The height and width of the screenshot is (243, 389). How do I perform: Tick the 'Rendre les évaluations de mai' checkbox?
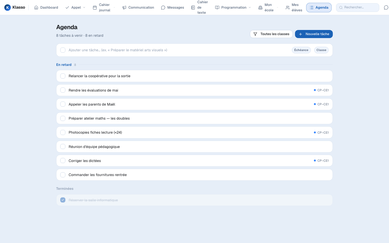click(x=63, y=90)
